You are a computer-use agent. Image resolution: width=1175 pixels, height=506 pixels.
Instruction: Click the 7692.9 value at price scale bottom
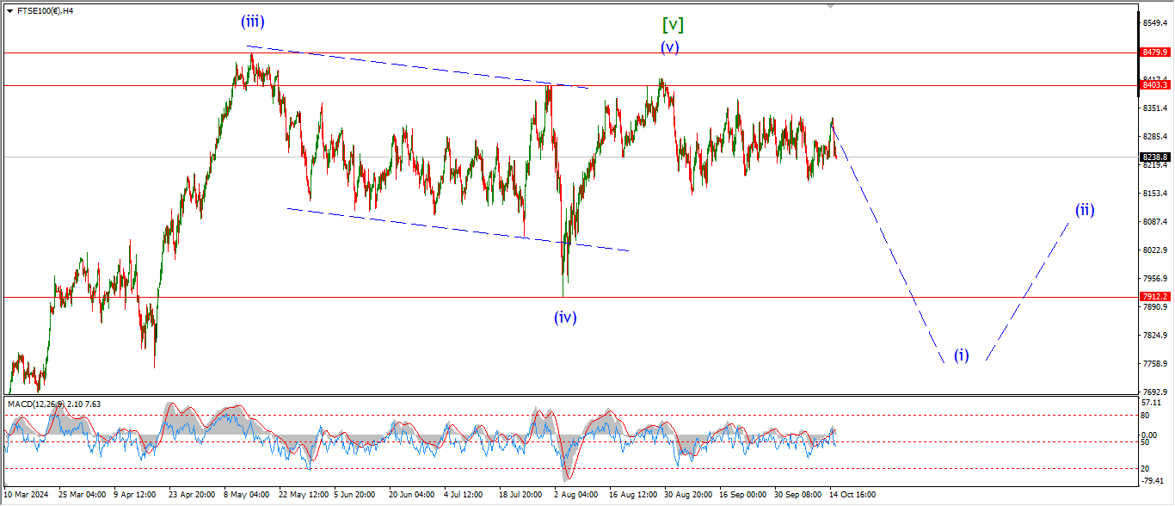1154,392
